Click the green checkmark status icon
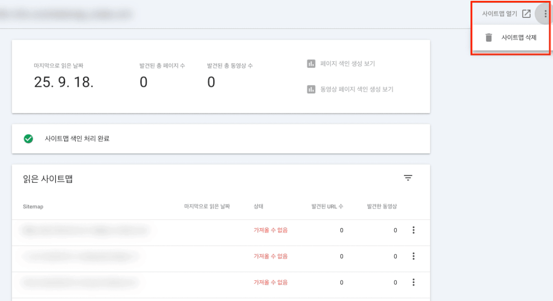 (28, 139)
